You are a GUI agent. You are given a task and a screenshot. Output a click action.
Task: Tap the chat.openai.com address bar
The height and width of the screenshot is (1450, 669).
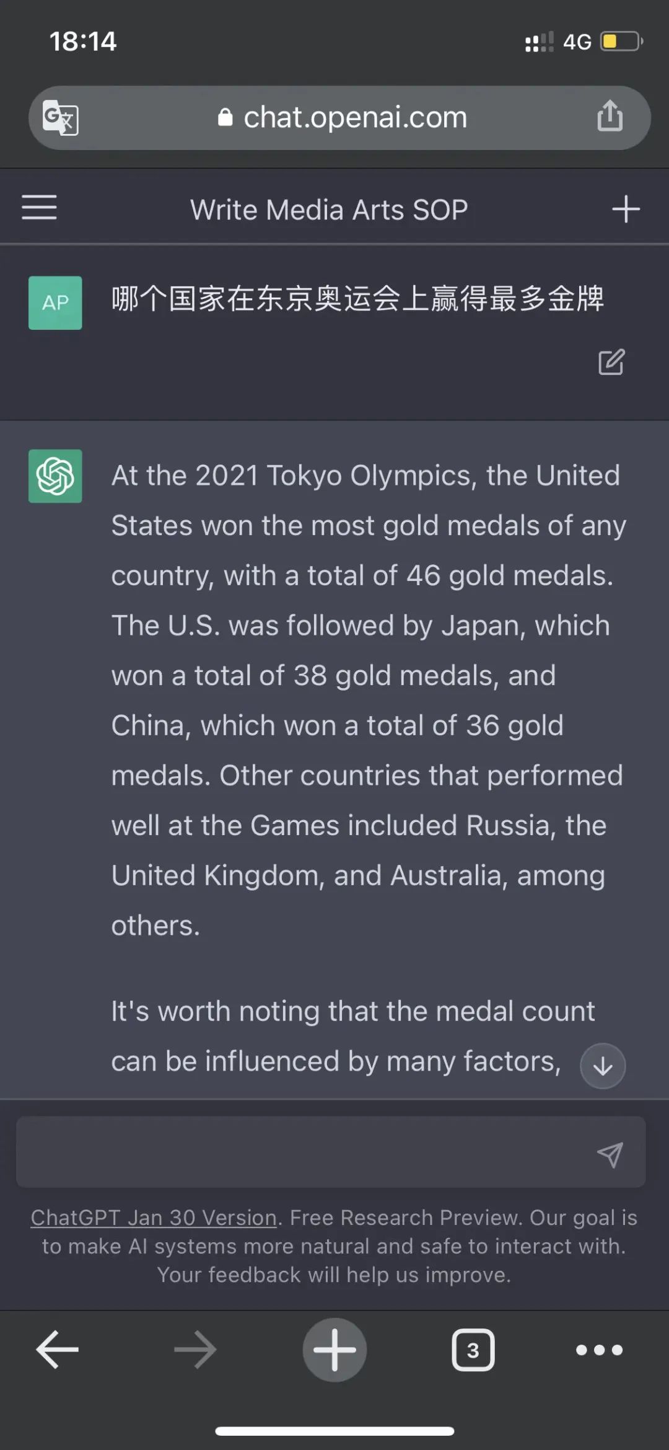click(x=339, y=118)
